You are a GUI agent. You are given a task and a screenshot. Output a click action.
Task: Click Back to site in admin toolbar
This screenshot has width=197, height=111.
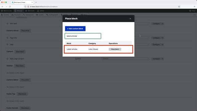coord(6,11)
